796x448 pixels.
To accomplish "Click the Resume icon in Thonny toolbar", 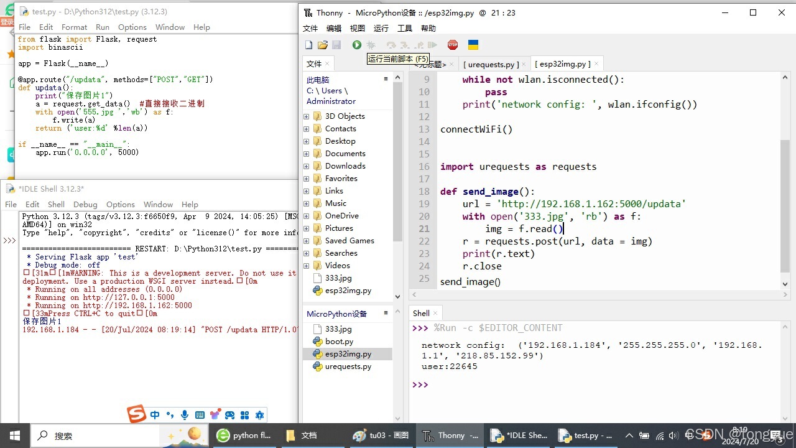I will tap(433, 45).
